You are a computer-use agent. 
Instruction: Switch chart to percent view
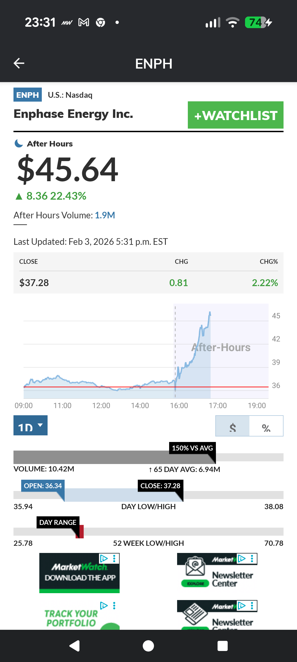266,426
